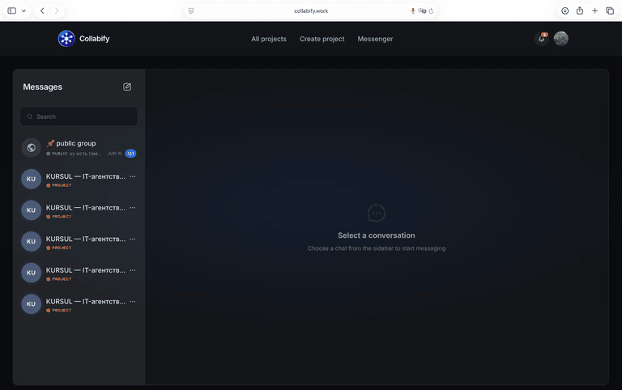Go back in Safari

tap(42, 11)
